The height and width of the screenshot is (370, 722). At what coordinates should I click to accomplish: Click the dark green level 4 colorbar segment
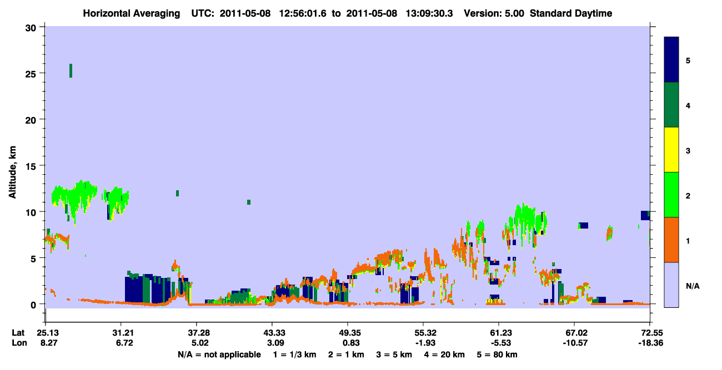coord(671,105)
